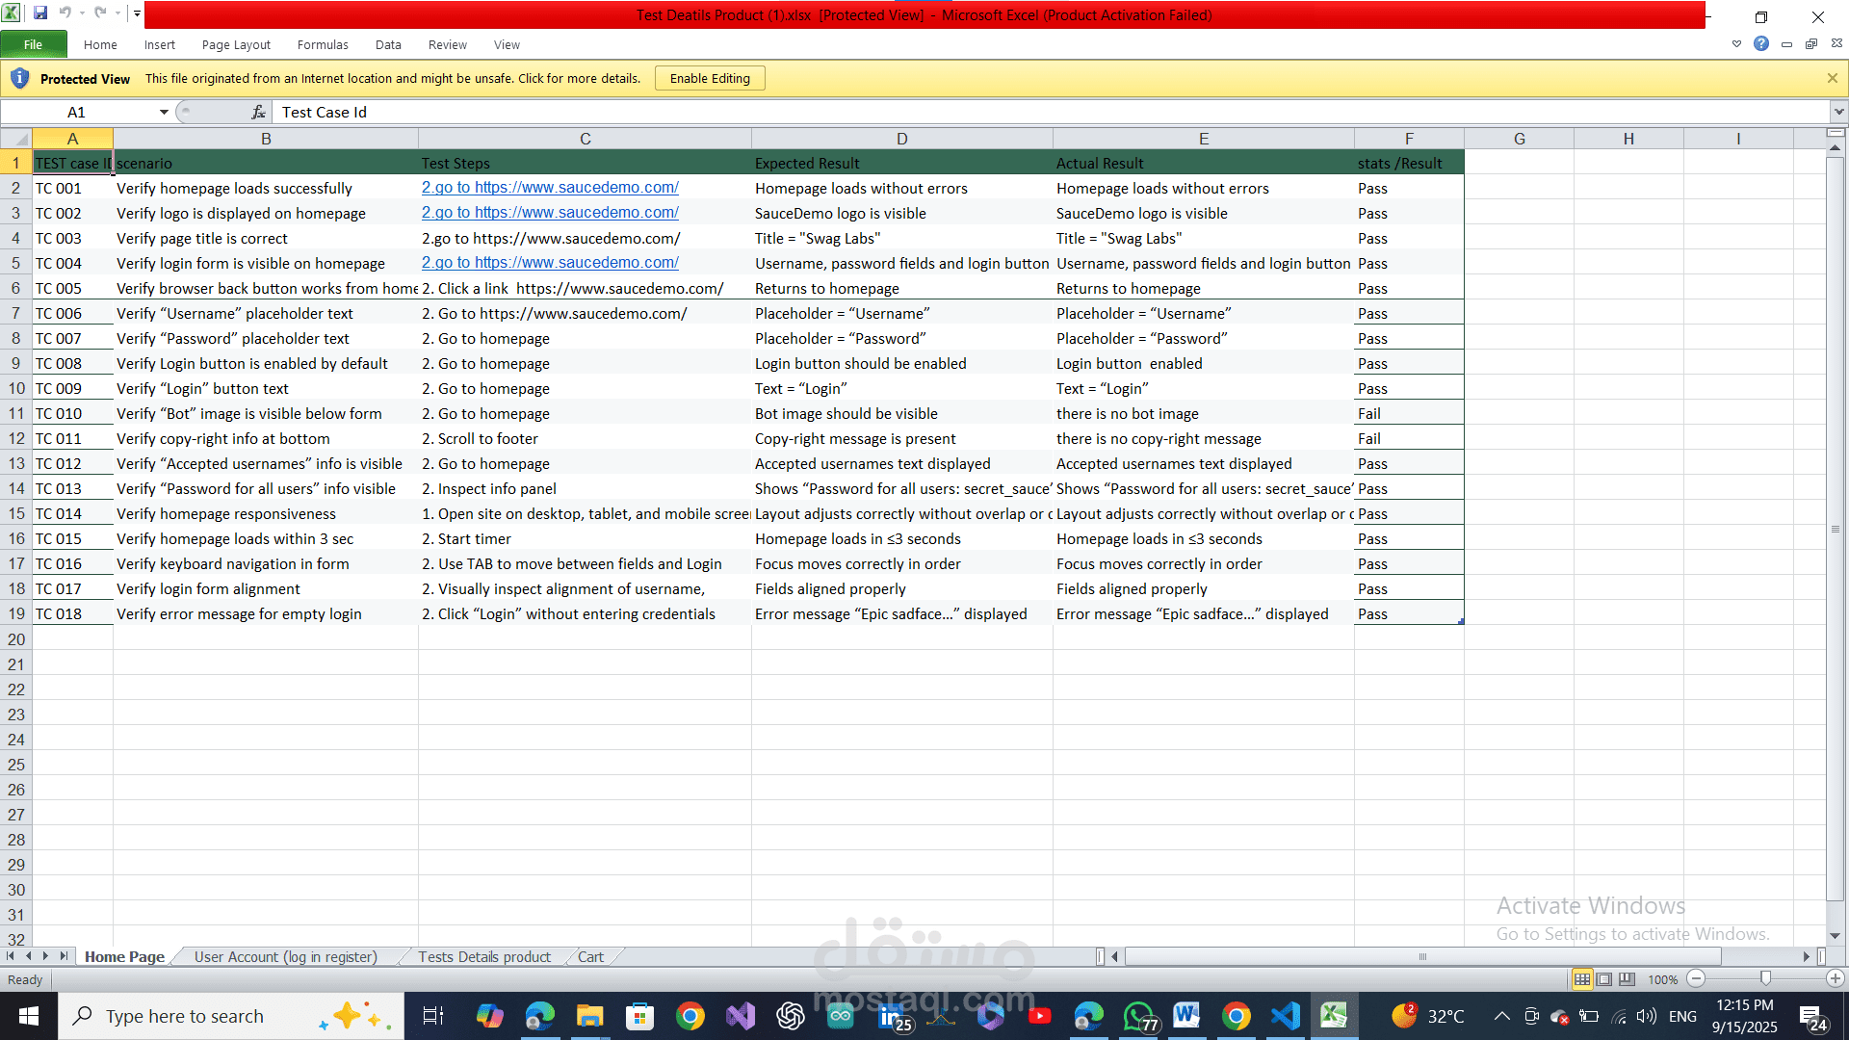This screenshot has height=1040, width=1849.
Task: Select the cell 'there is no copy-right message'
Action: pos(1203,439)
